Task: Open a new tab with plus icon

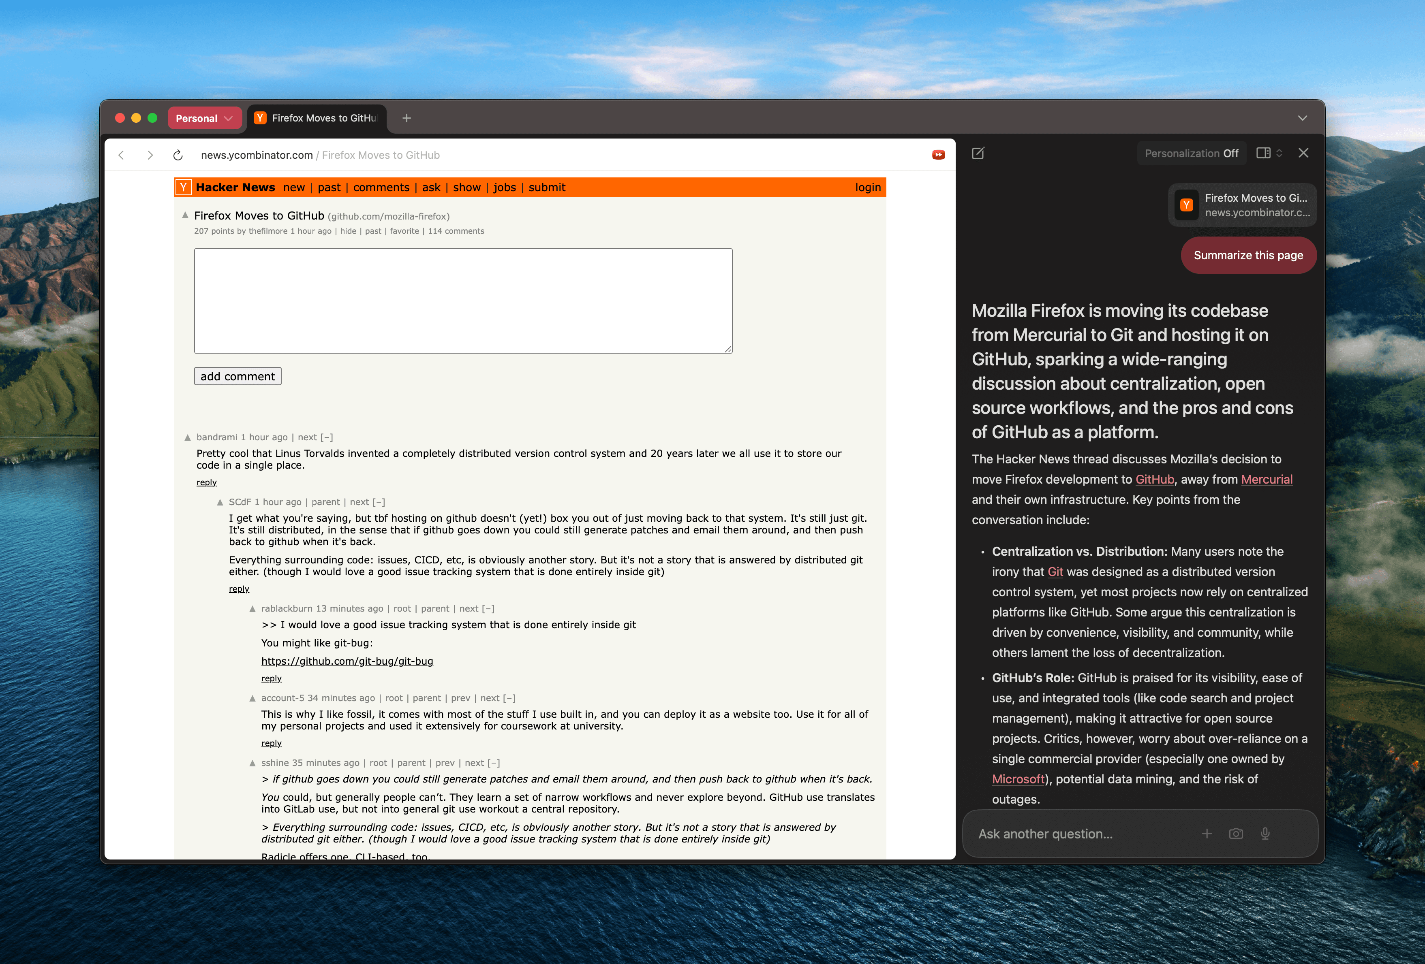Action: [407, 118]
